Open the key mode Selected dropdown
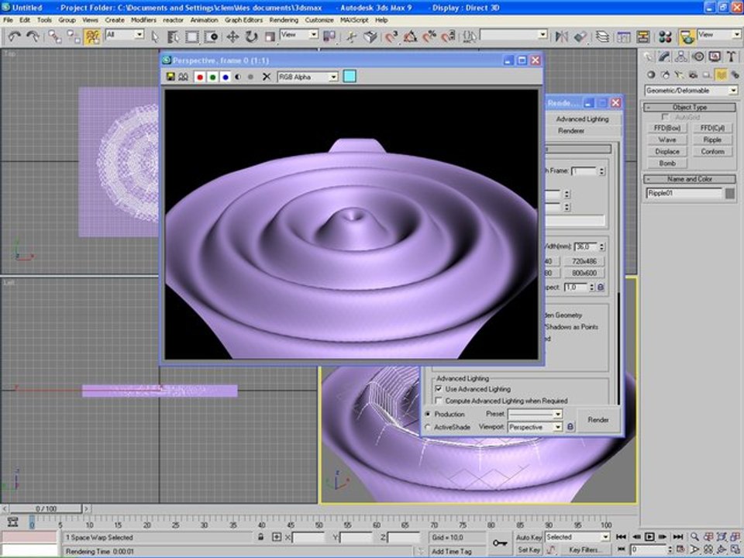 click(577, 536)
